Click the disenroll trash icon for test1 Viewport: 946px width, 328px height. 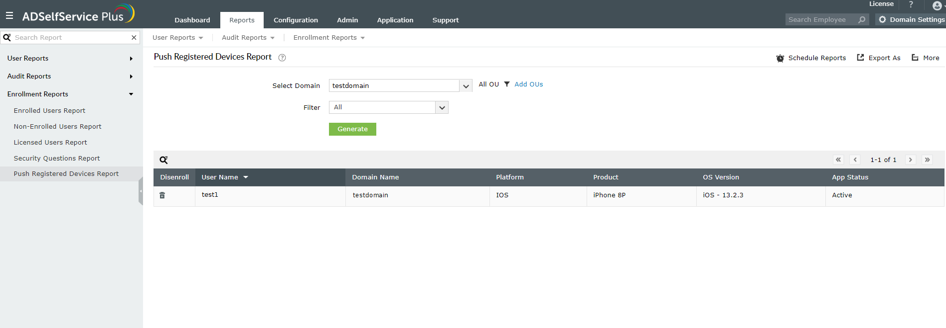[x=162, y=195]
